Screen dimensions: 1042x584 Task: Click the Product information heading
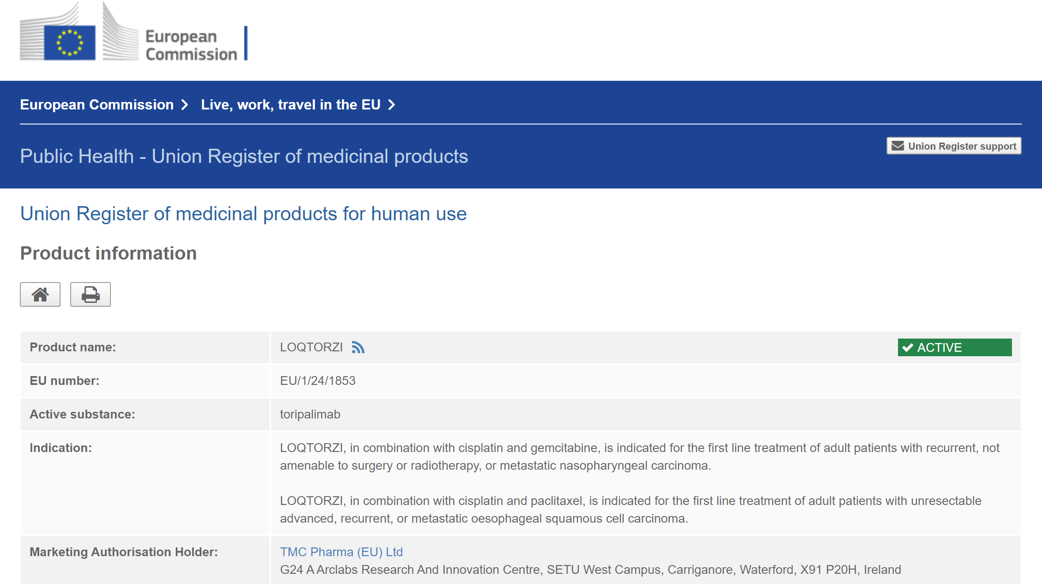109,253
